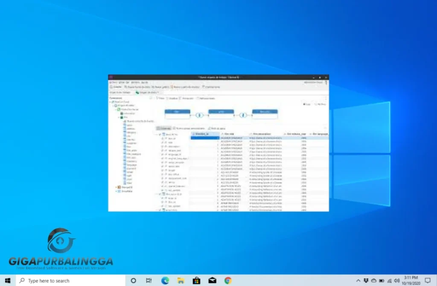Click the Guardar save icon in toolbar

pos(111,87)
